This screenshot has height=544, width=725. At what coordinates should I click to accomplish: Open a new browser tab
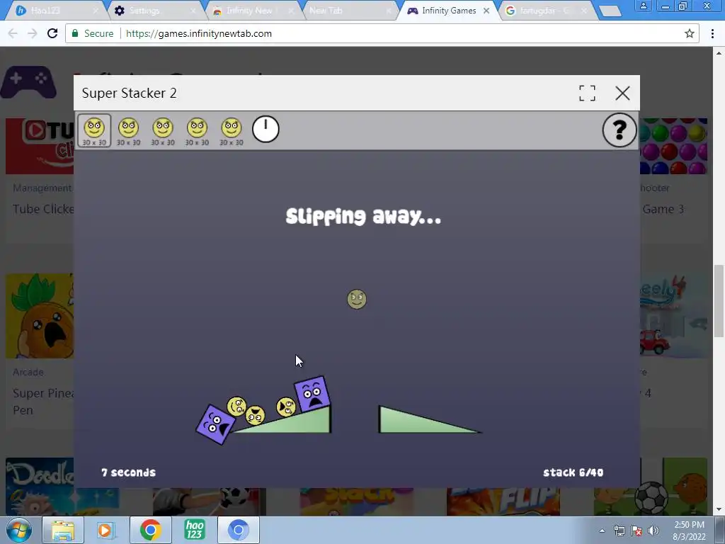[x=610, y=11]
